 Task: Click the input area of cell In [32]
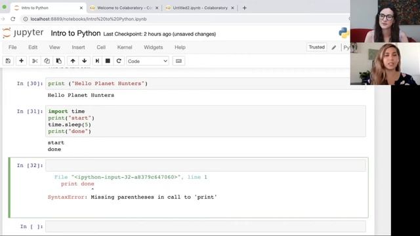[x=205, y=166]
